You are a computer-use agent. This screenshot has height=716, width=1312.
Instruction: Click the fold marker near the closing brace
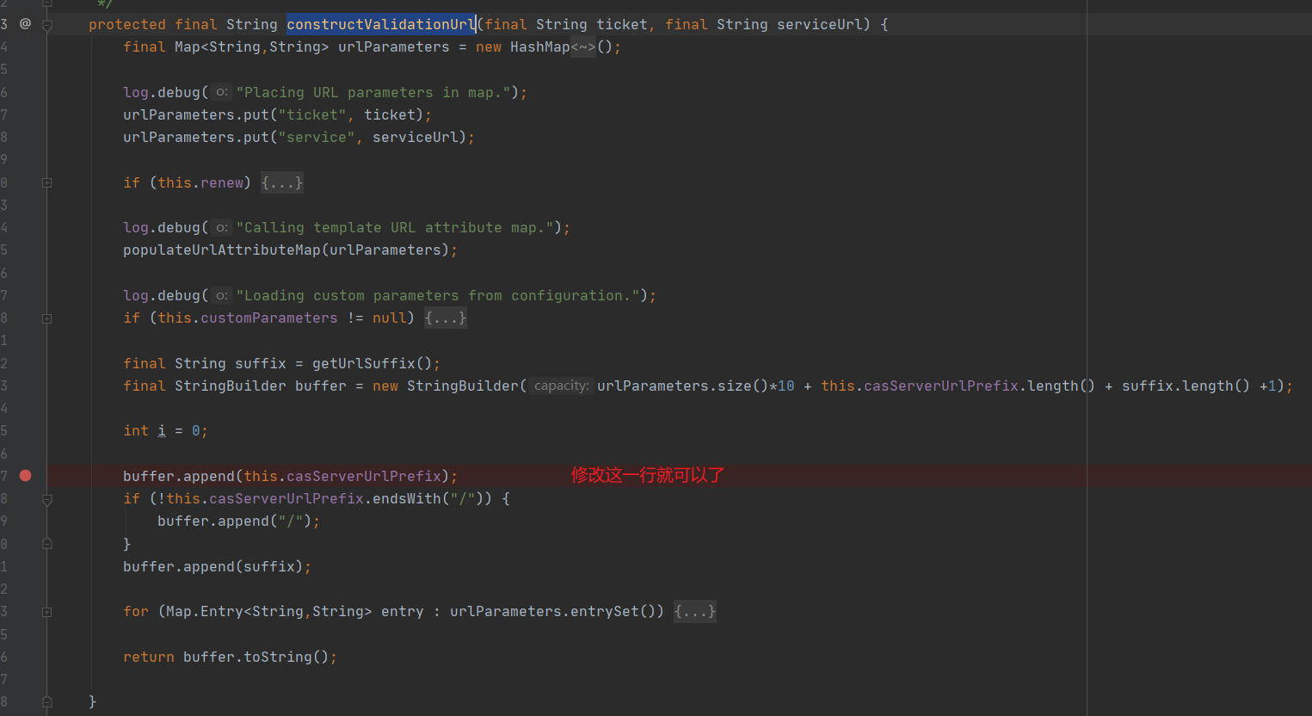(47, 701)
